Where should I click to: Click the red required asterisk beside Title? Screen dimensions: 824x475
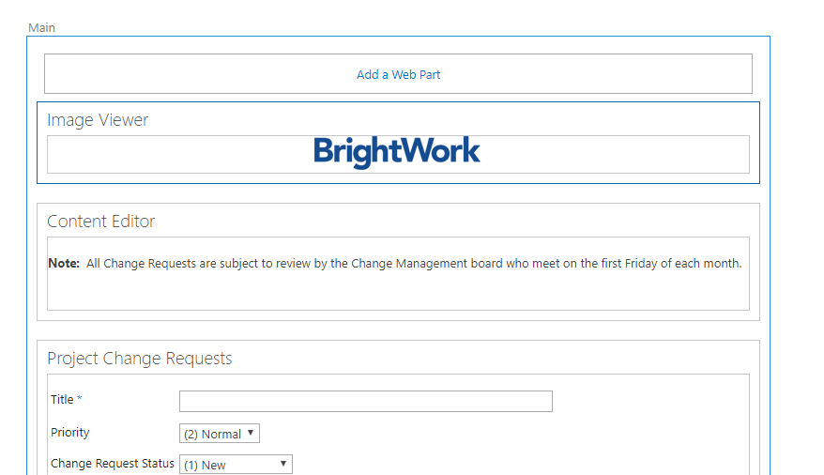(x=80, y=400)
